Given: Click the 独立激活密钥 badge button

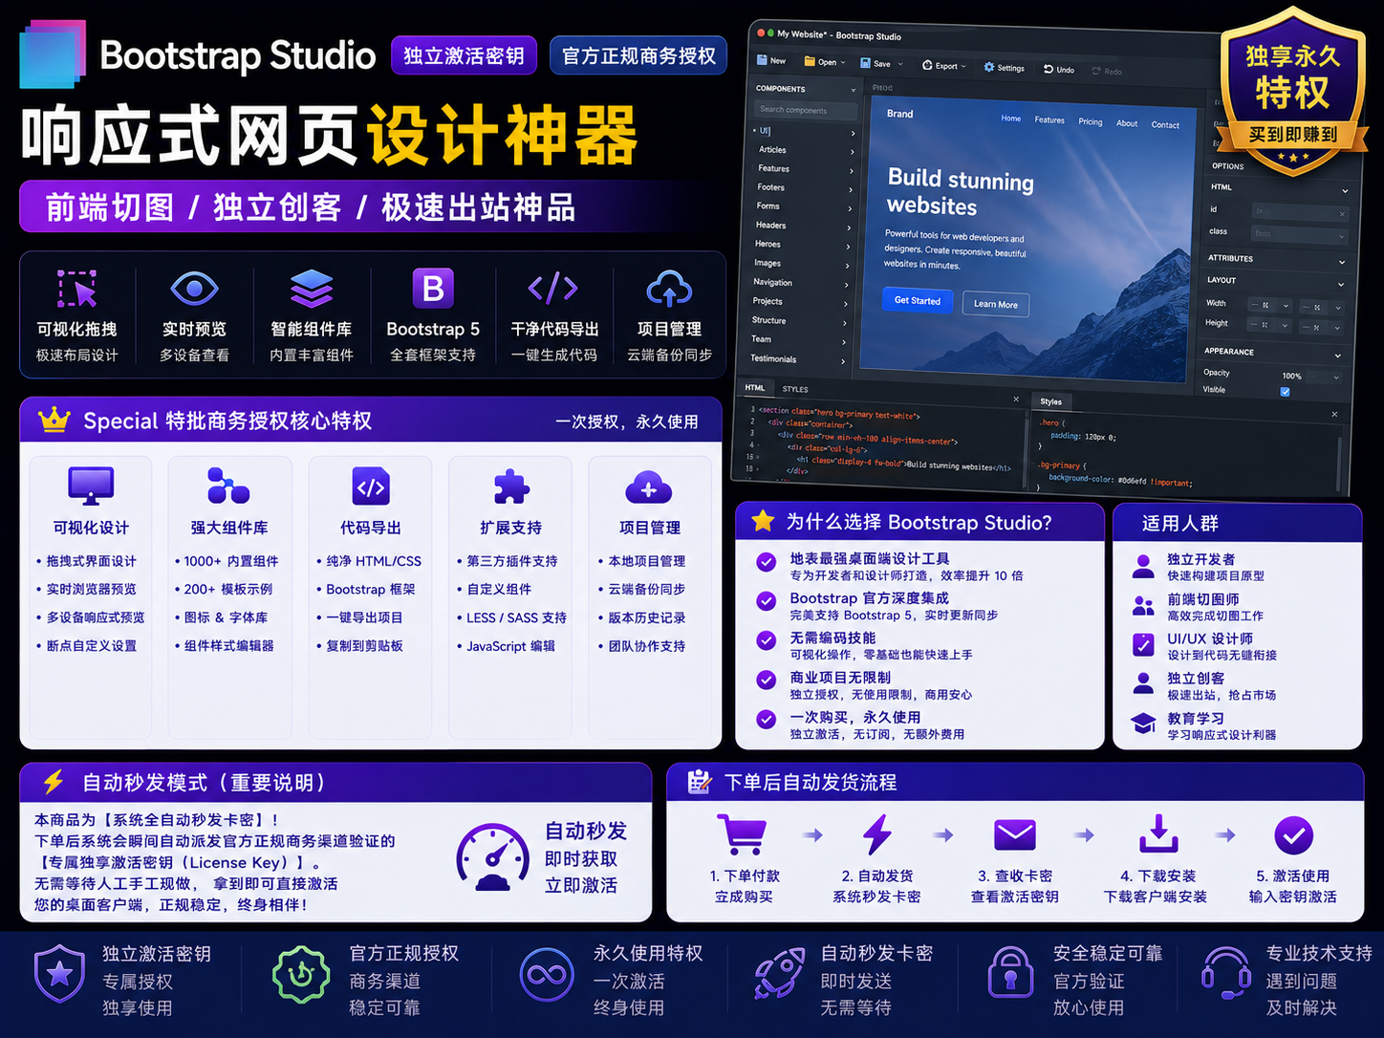Looking at the screenshot, I should pyautogui.click(x=464, y=55).
